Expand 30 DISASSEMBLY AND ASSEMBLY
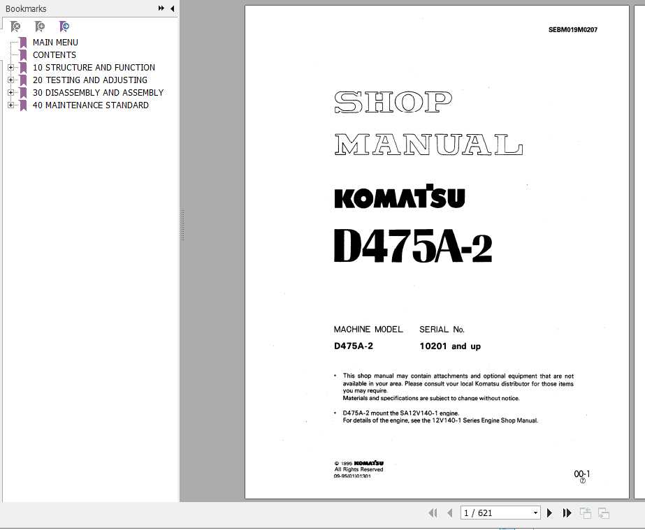This screenshot has width=645, height=530. [10, 92]
